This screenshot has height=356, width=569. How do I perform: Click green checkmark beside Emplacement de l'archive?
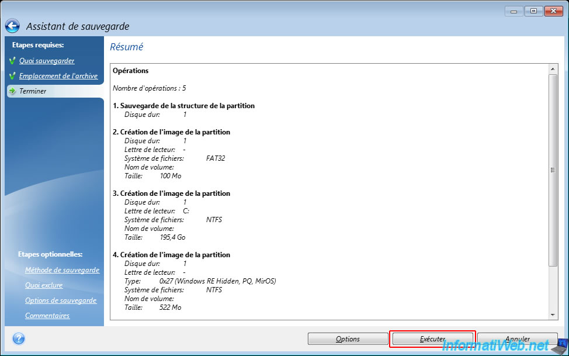tap(12, 76)
